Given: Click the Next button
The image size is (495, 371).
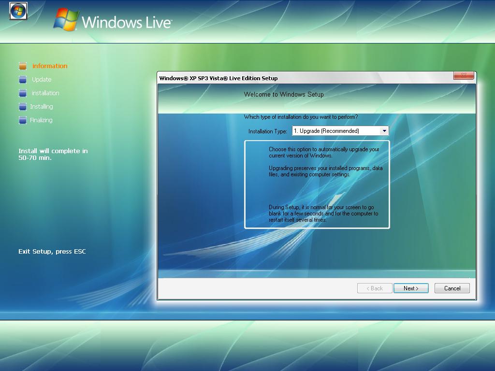Looking at the screenshot, I should (x=411, y=288).
